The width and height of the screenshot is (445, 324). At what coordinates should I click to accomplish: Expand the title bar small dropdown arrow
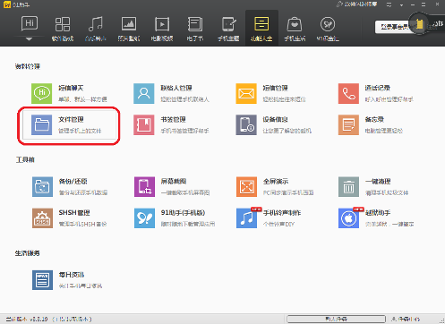401,5
